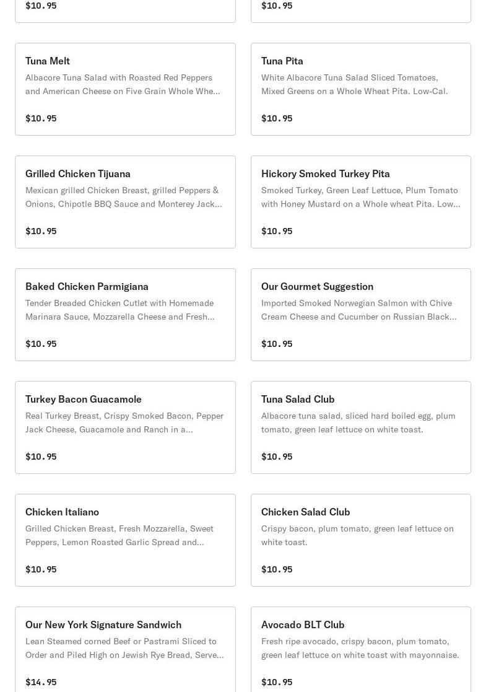Click the Mexican grilled Chicken Breast description
This screenshot has height=692, width=486.
[x=123, y=197]
